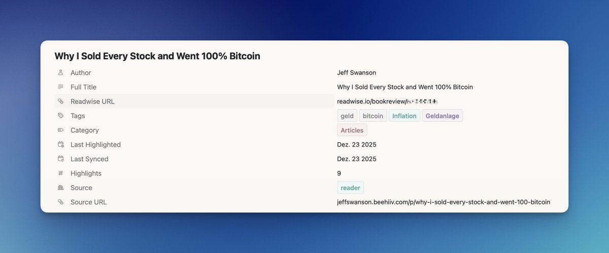Click the purple 'Geldanlage' tag

442,116
